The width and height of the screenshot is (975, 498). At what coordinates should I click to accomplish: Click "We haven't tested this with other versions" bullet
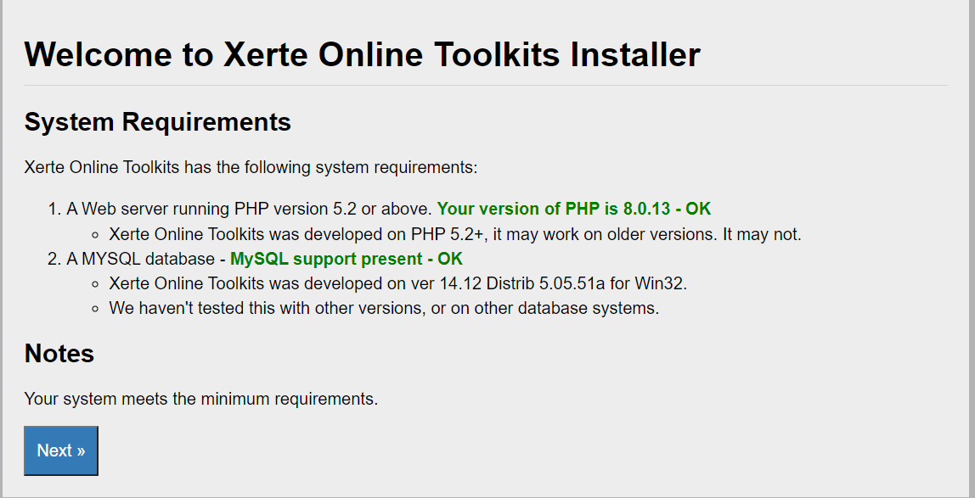pos(384,308)
